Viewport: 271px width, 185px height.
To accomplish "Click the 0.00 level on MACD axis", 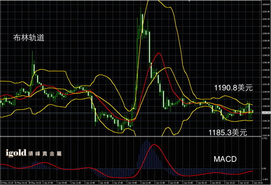I will click(264, 168).
